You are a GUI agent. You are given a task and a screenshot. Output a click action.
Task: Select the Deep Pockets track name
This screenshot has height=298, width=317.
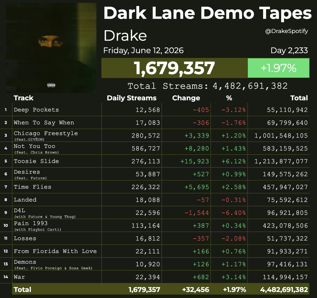coord(36,110)
